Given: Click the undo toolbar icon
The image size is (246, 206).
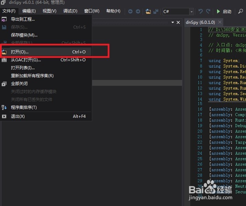Looking at the screenshot, I should (200, 11).
